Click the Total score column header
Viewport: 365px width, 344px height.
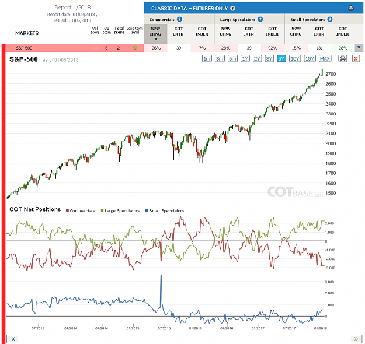pyautogui.click(x=119, y=30)
